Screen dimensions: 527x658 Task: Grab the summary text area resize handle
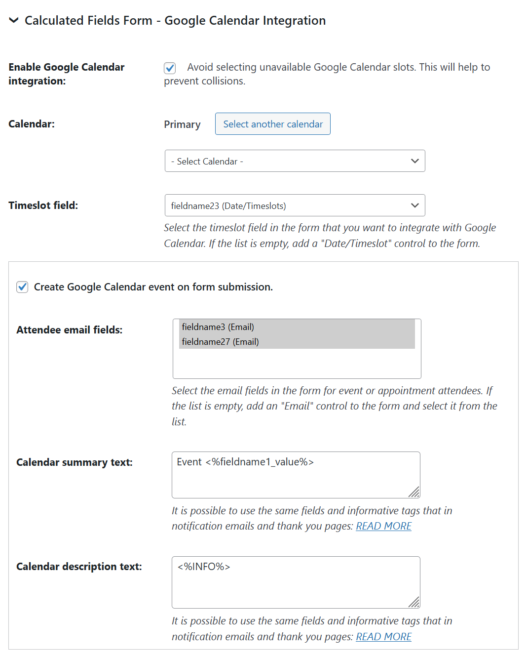point(414,492)
